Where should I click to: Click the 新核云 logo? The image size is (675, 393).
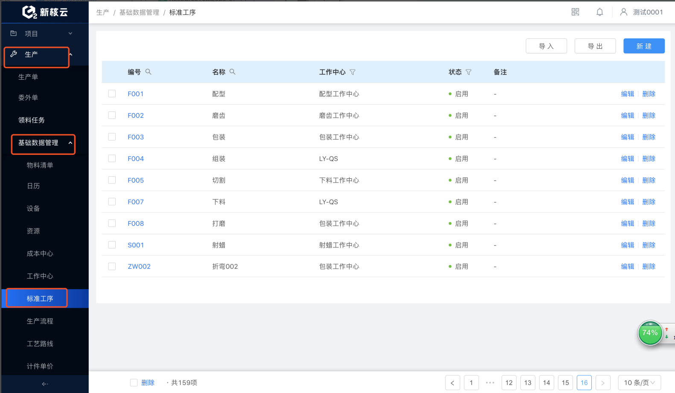point(45,12)
